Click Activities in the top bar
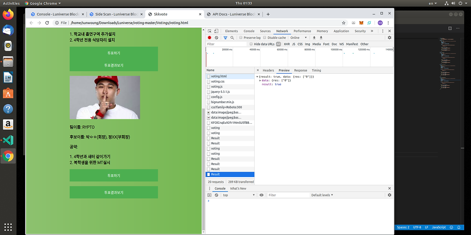The image size is (471, 235). [11, 3]
